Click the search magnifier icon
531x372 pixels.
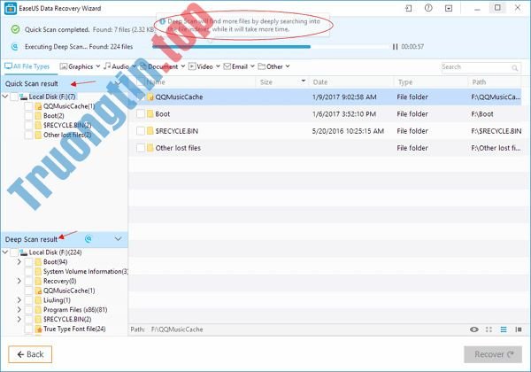point(515,68)
